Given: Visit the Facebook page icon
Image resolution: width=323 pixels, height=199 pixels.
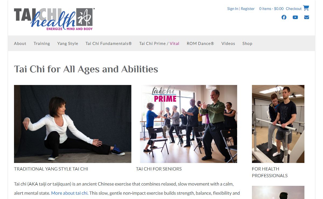Looking at the screenshot, I should click(284, 17).
